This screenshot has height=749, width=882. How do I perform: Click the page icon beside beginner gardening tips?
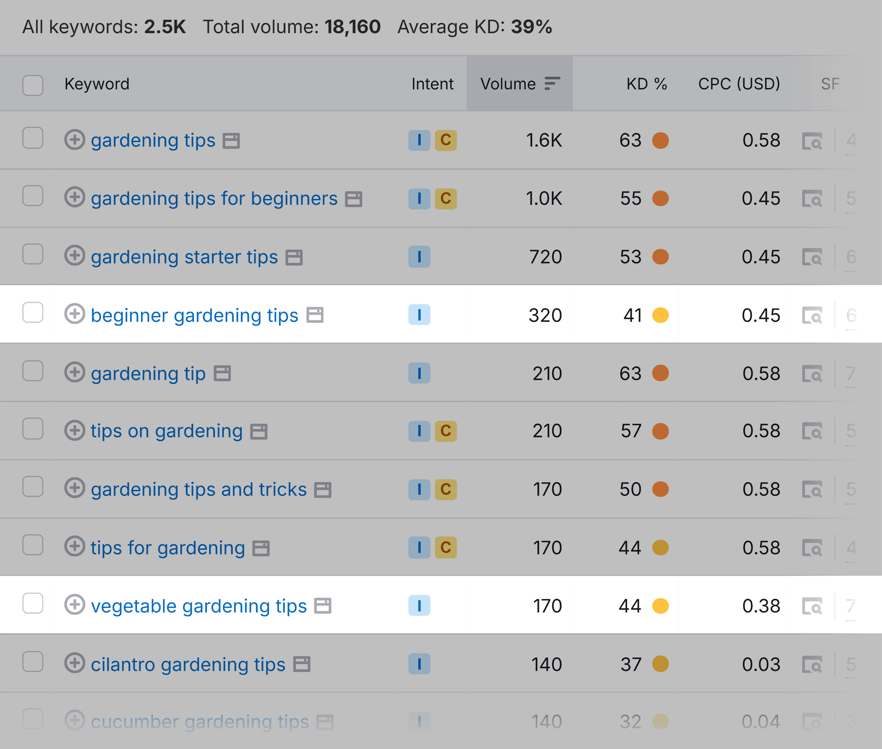(315, 315)
